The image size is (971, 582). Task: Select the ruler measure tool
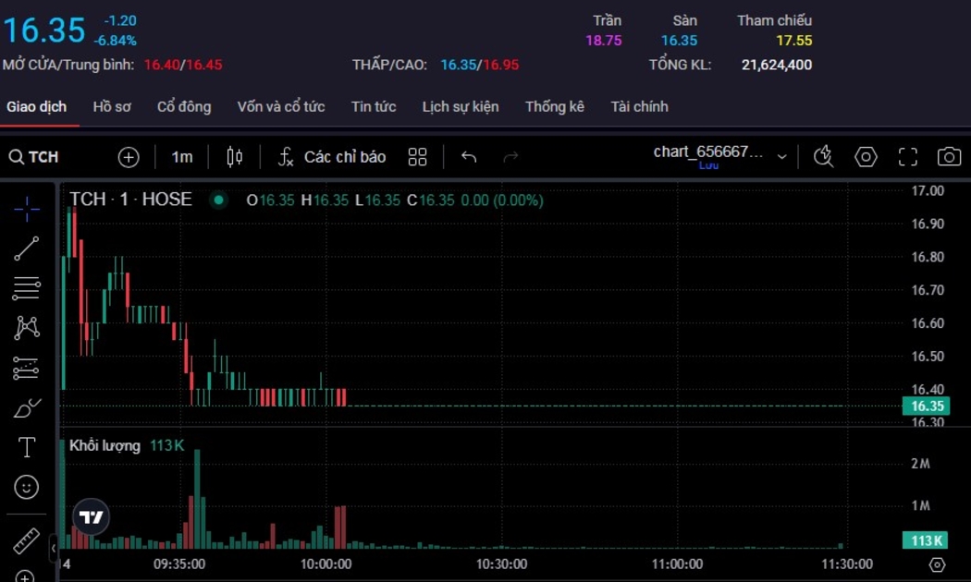click(x=26, y=540)
